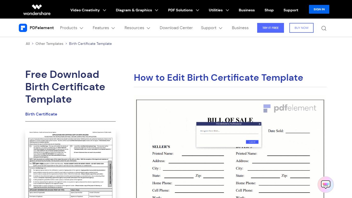Click the Recognize form fields progress bar
The image size is (352, 198).
[x=229, y=134]
